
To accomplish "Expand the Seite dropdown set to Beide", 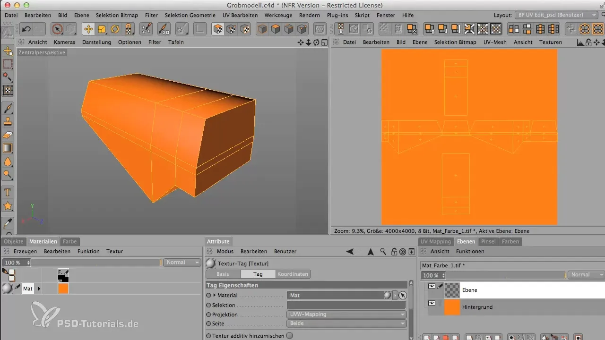I will (x=346, y=323).
